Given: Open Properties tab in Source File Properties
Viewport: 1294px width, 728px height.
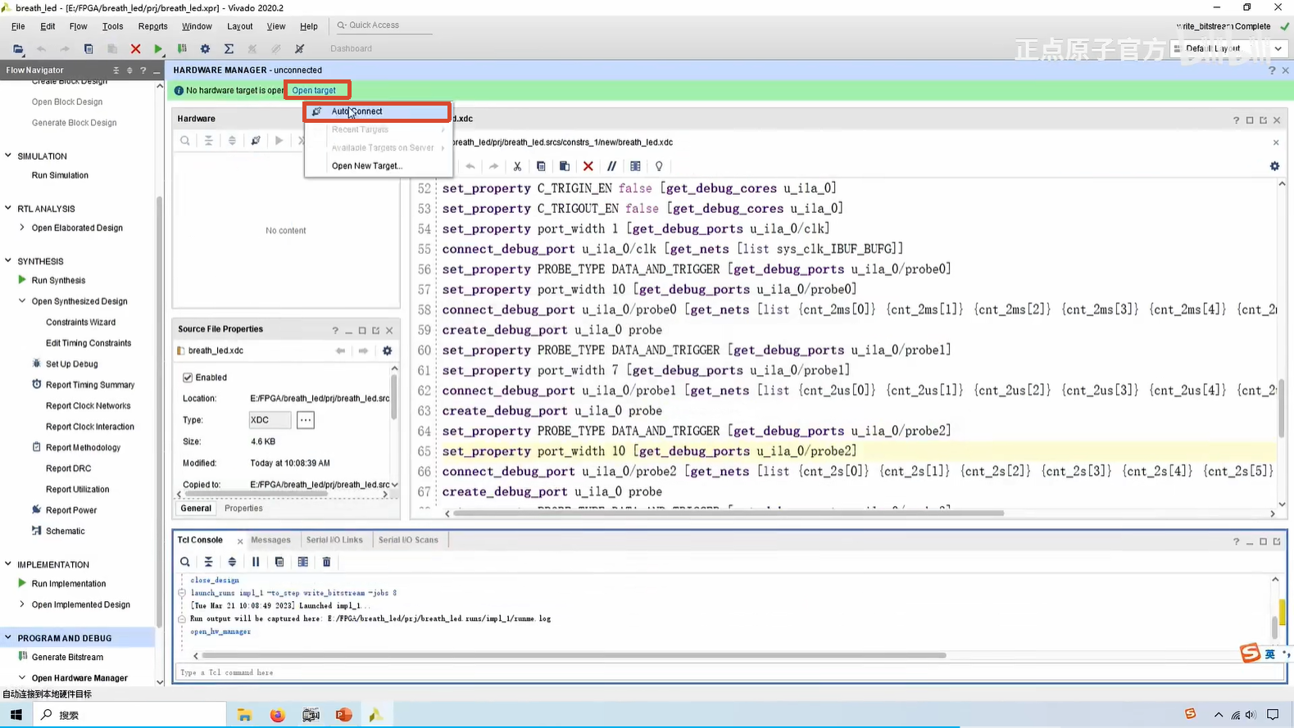Looking at the screenshot, I should click(243, 509).
